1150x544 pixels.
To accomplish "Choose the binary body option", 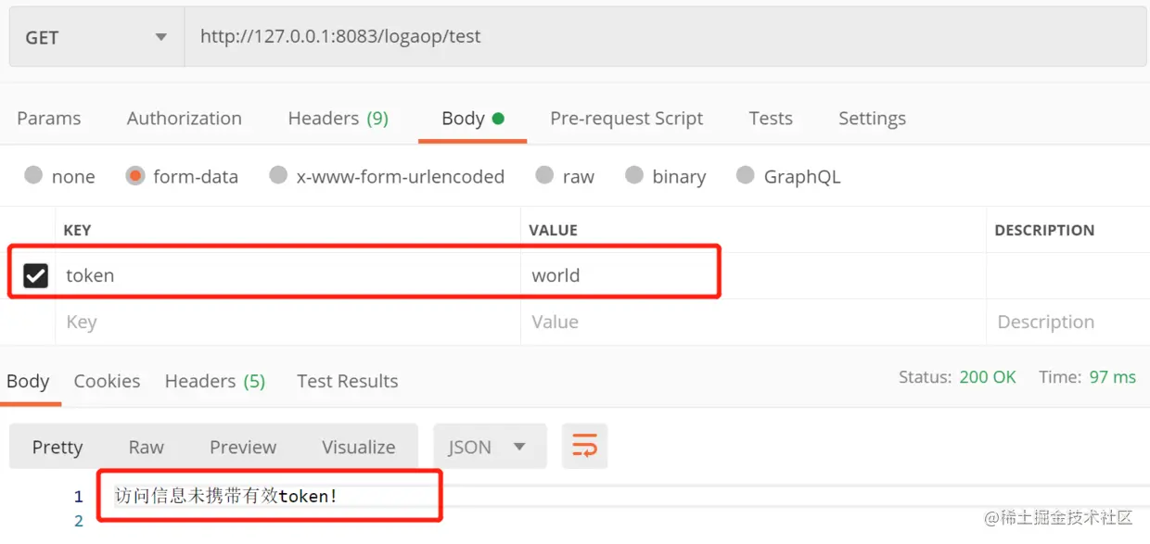I will (634, 175).
